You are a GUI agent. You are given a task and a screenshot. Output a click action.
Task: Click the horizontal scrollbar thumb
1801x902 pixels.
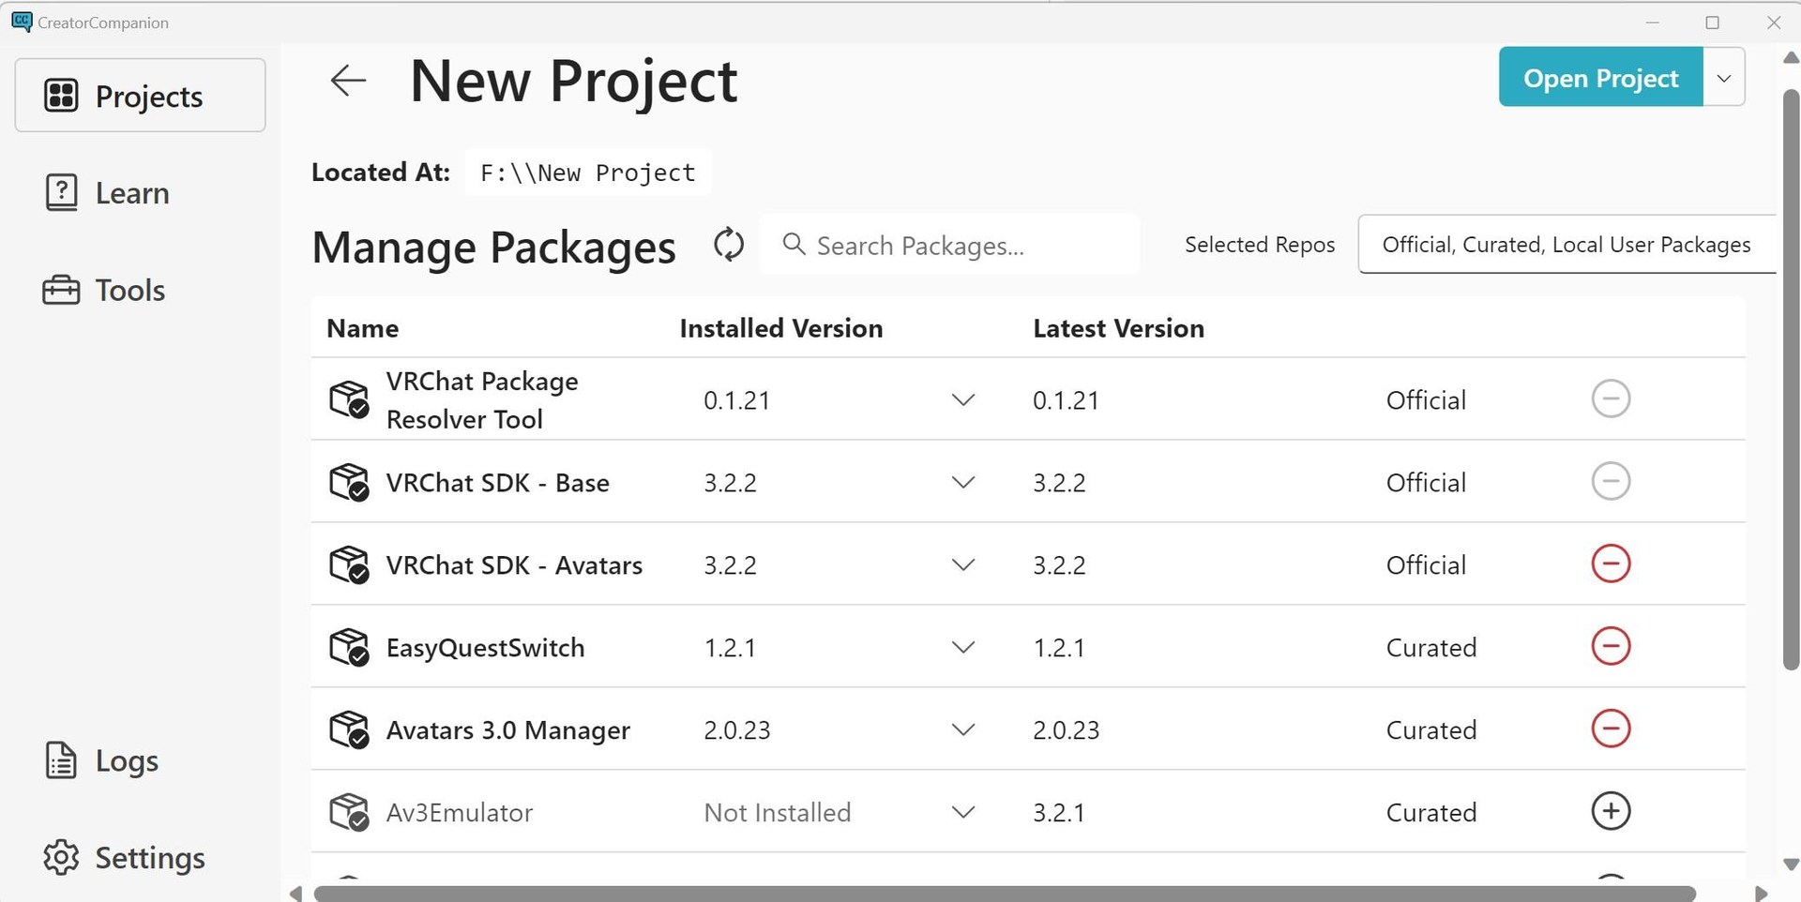click(1004, 894)
